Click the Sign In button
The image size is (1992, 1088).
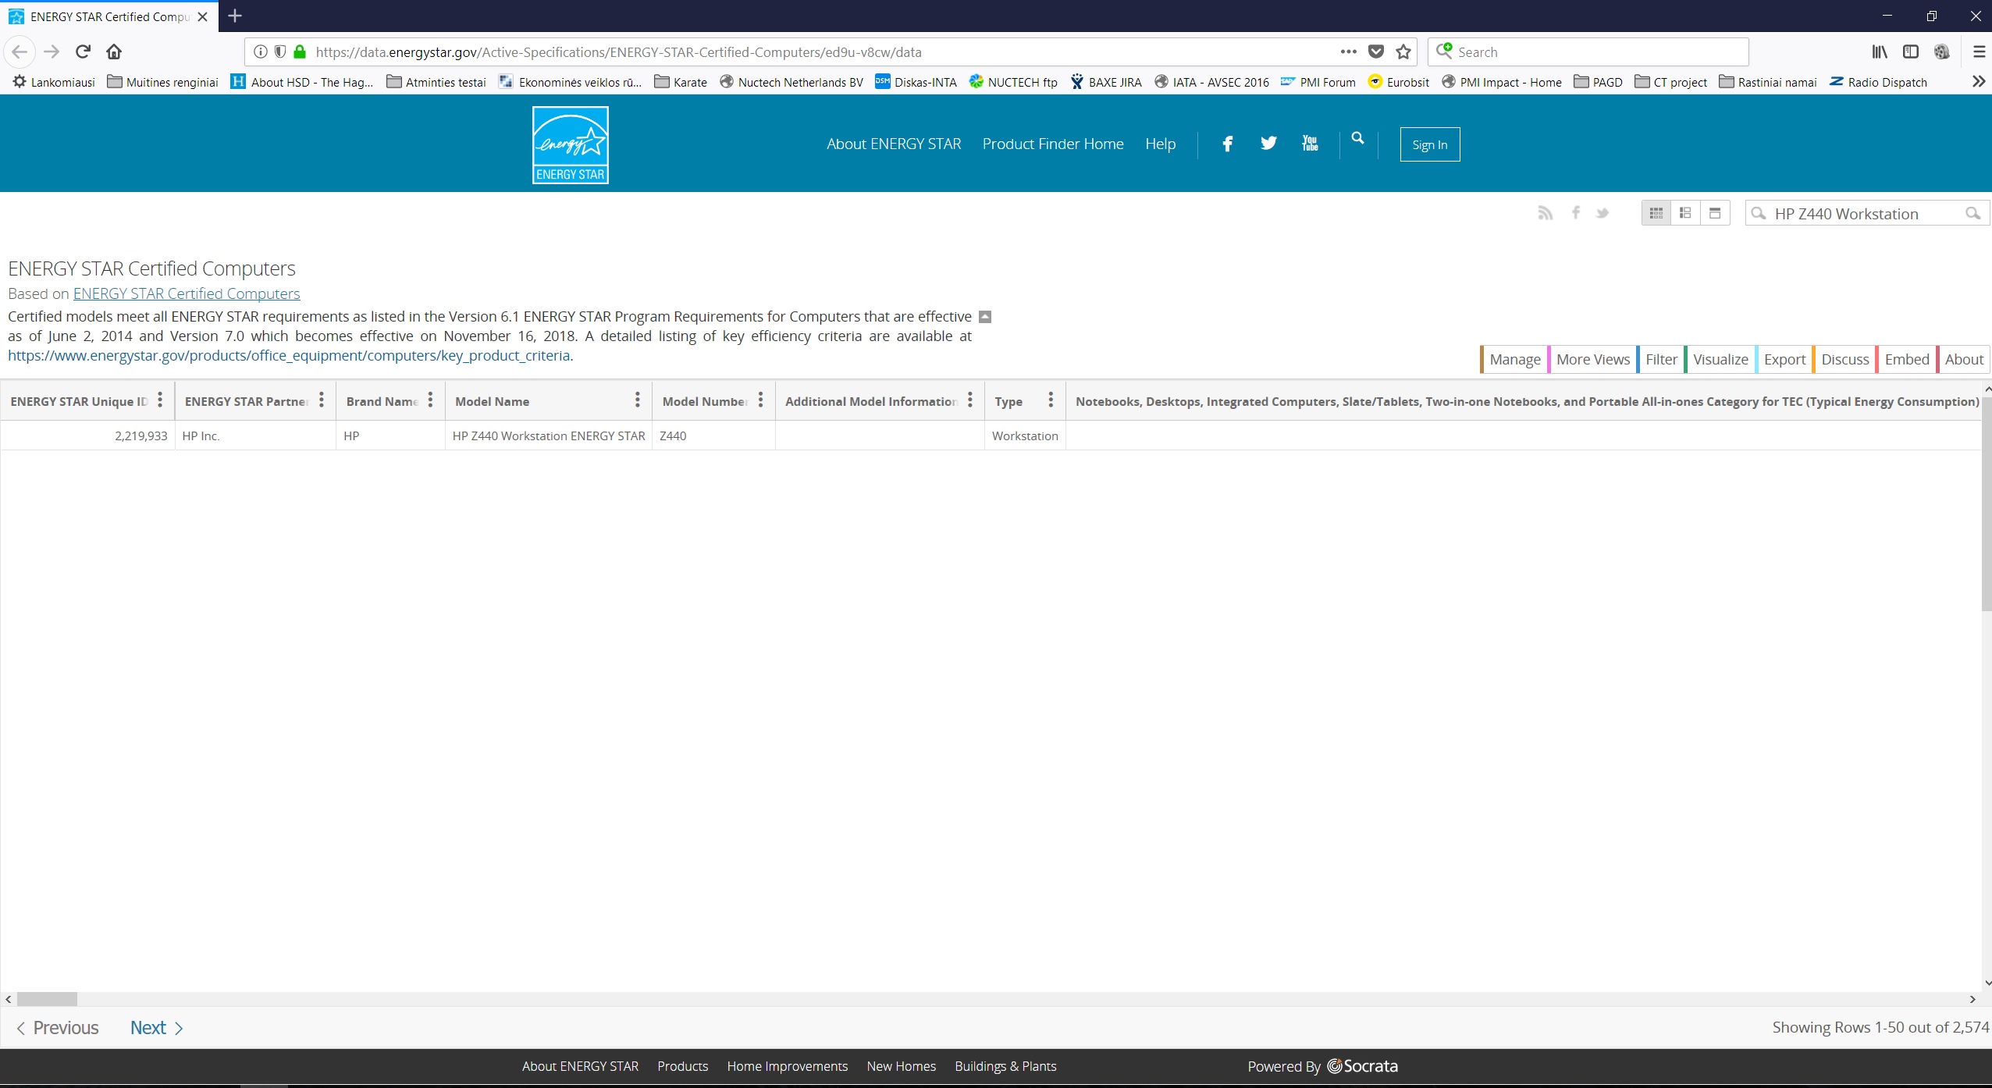click(x=1429, y=144)
